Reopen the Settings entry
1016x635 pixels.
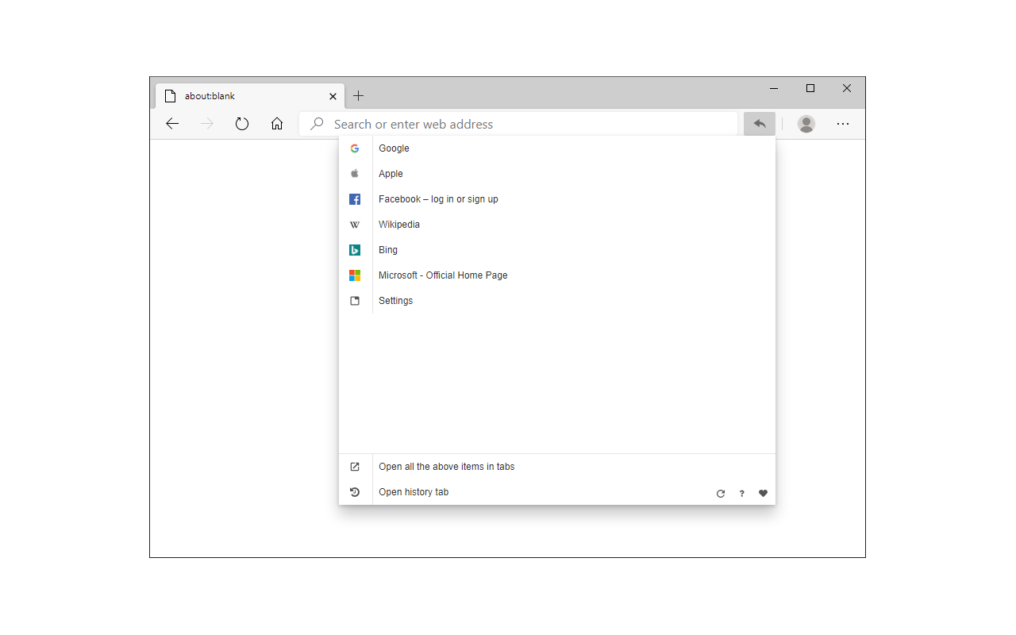tap(557, 301)
